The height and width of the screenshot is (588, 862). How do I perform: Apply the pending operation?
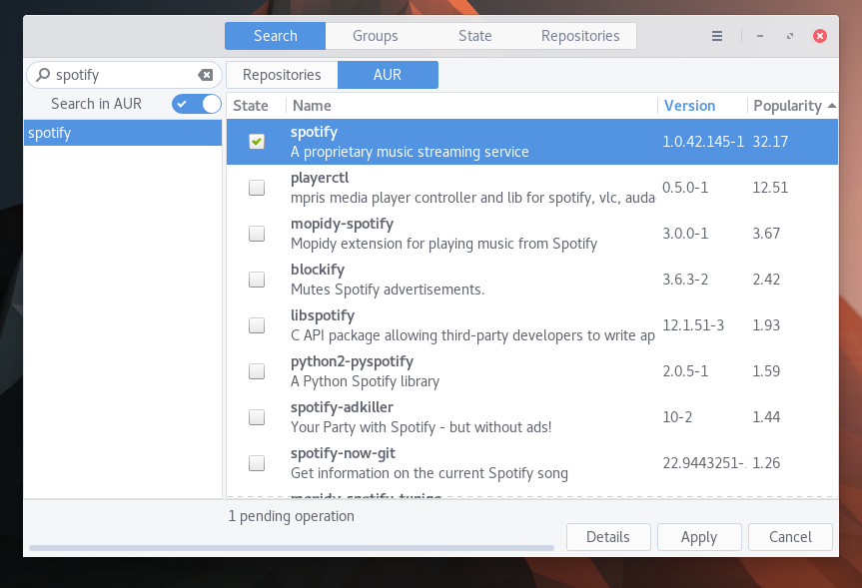click(699, 537)
